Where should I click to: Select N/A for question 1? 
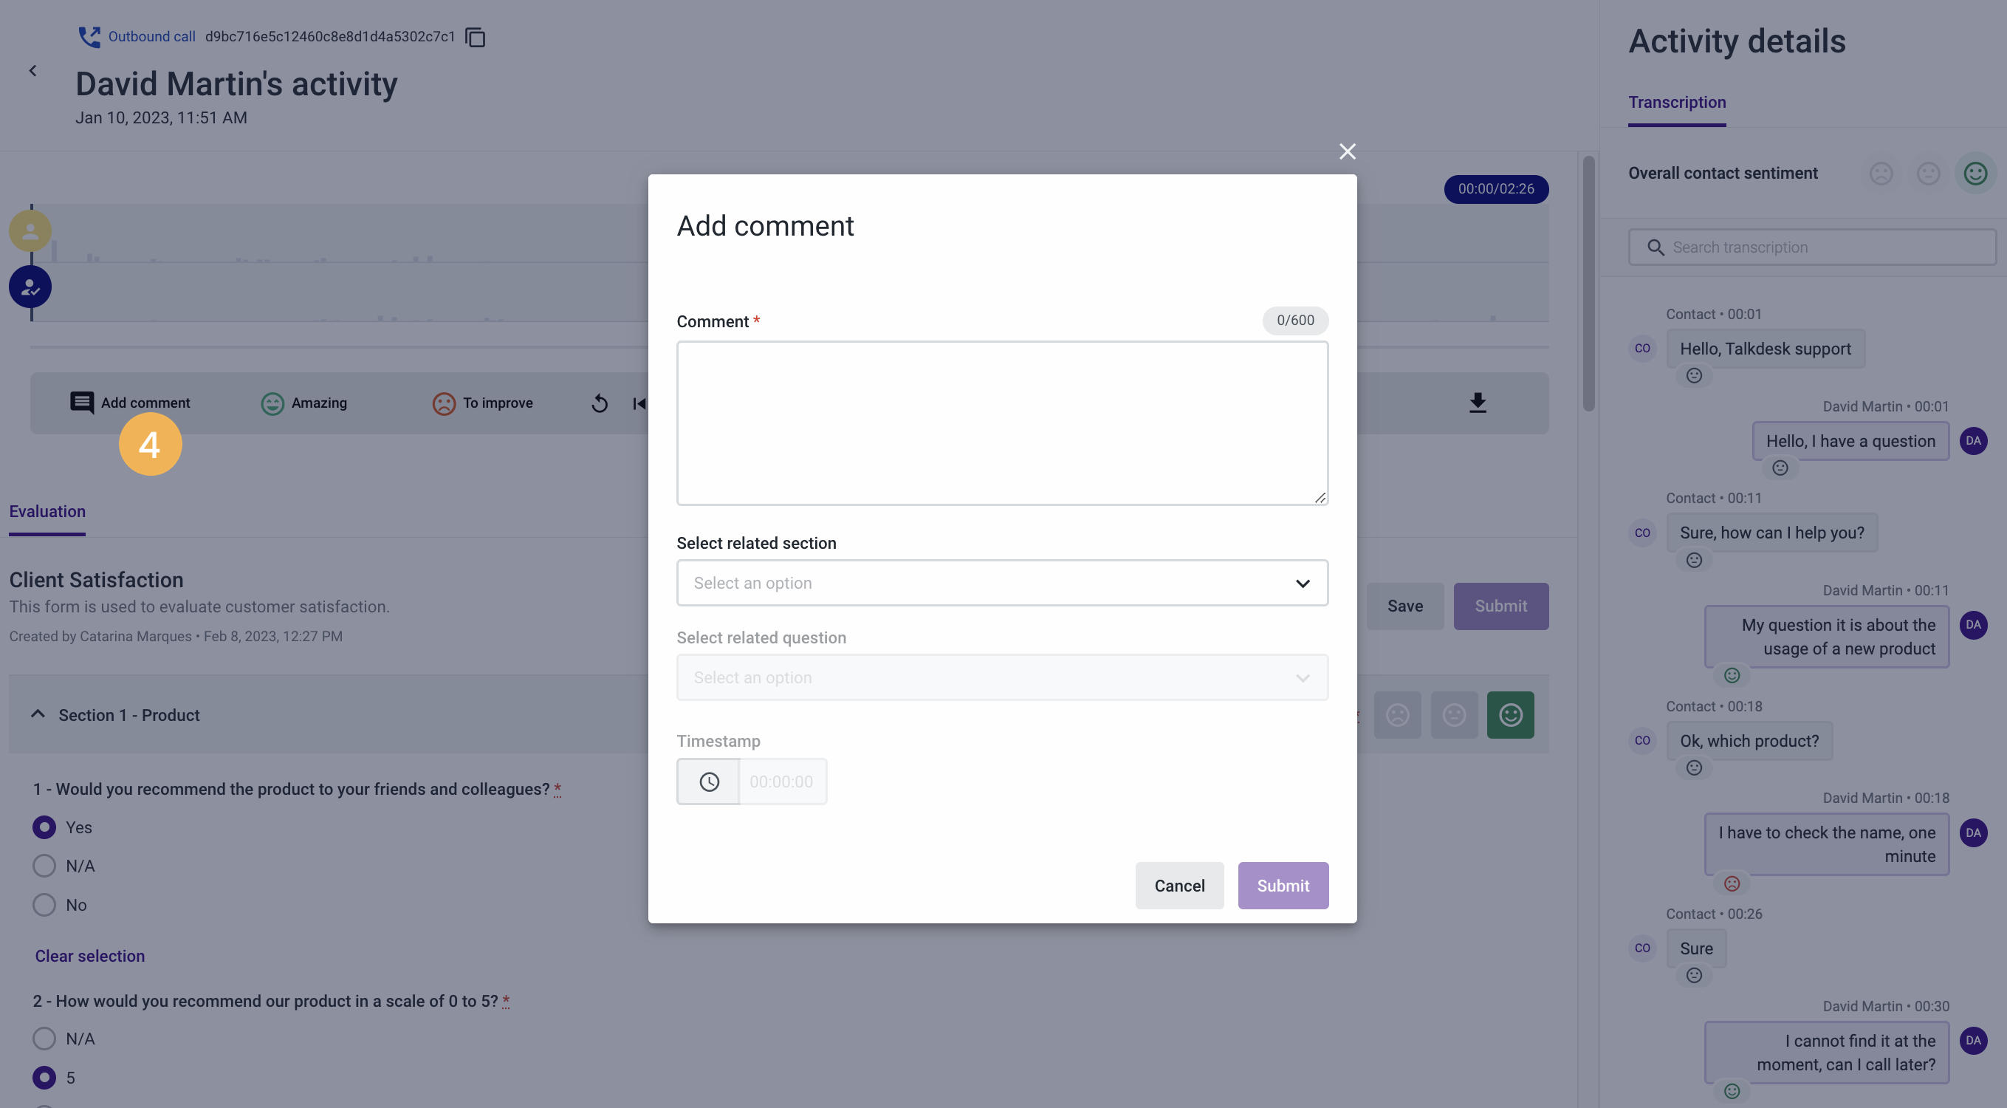(44, 866)
